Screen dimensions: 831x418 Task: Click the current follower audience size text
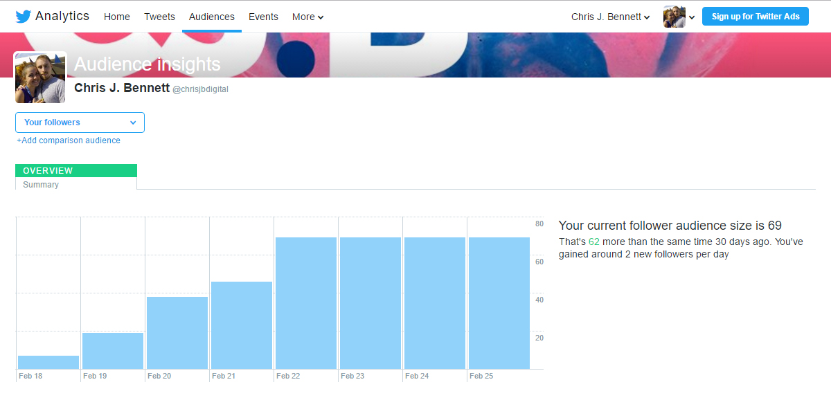(670, 226)
